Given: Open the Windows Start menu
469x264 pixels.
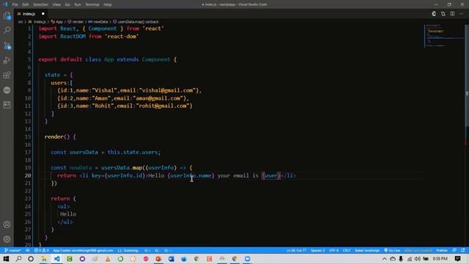Looking at the screenshot, I should pyautogui.click(x=6, y=259).
